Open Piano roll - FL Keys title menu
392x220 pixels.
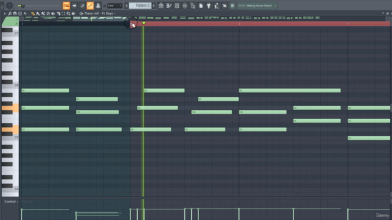pos(100,13)
